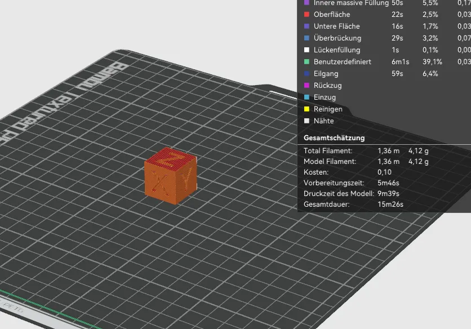Select the Lückenfüllung legend square
Viewport: 471px width, 329px height.
(x=306, y=50)
